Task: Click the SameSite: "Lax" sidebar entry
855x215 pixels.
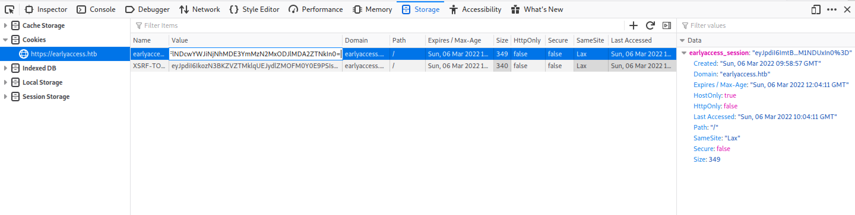Action: [x=717, y=138]
